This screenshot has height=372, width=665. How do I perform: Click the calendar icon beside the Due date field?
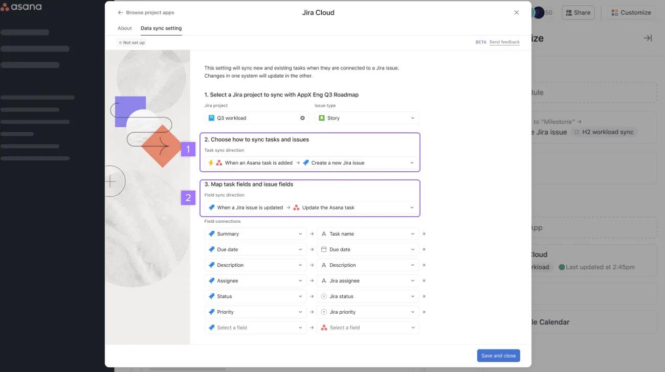(x=323, y=249)
